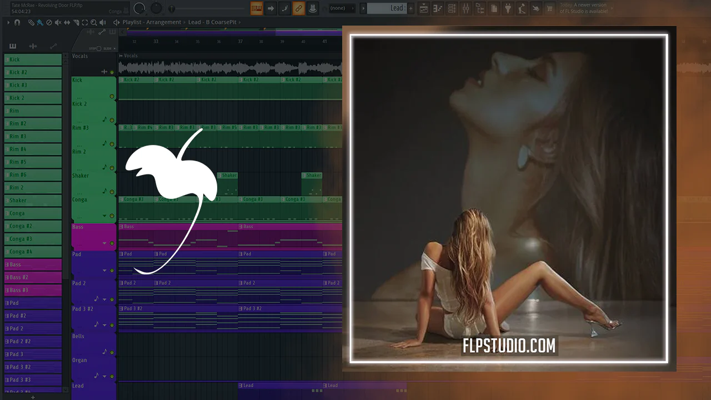Click bar 37 on the timeline ruler
Viewport: 711px width, 400px height.
point(240,42)
